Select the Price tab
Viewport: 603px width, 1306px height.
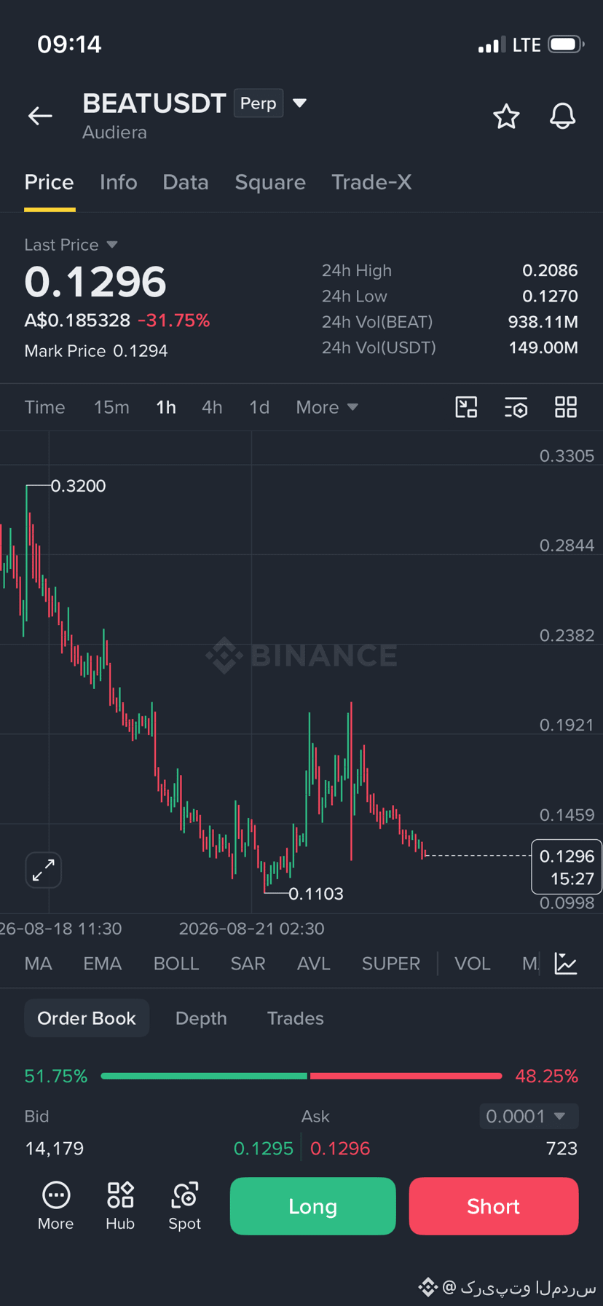pyautogui.click(x=49, y=182)
